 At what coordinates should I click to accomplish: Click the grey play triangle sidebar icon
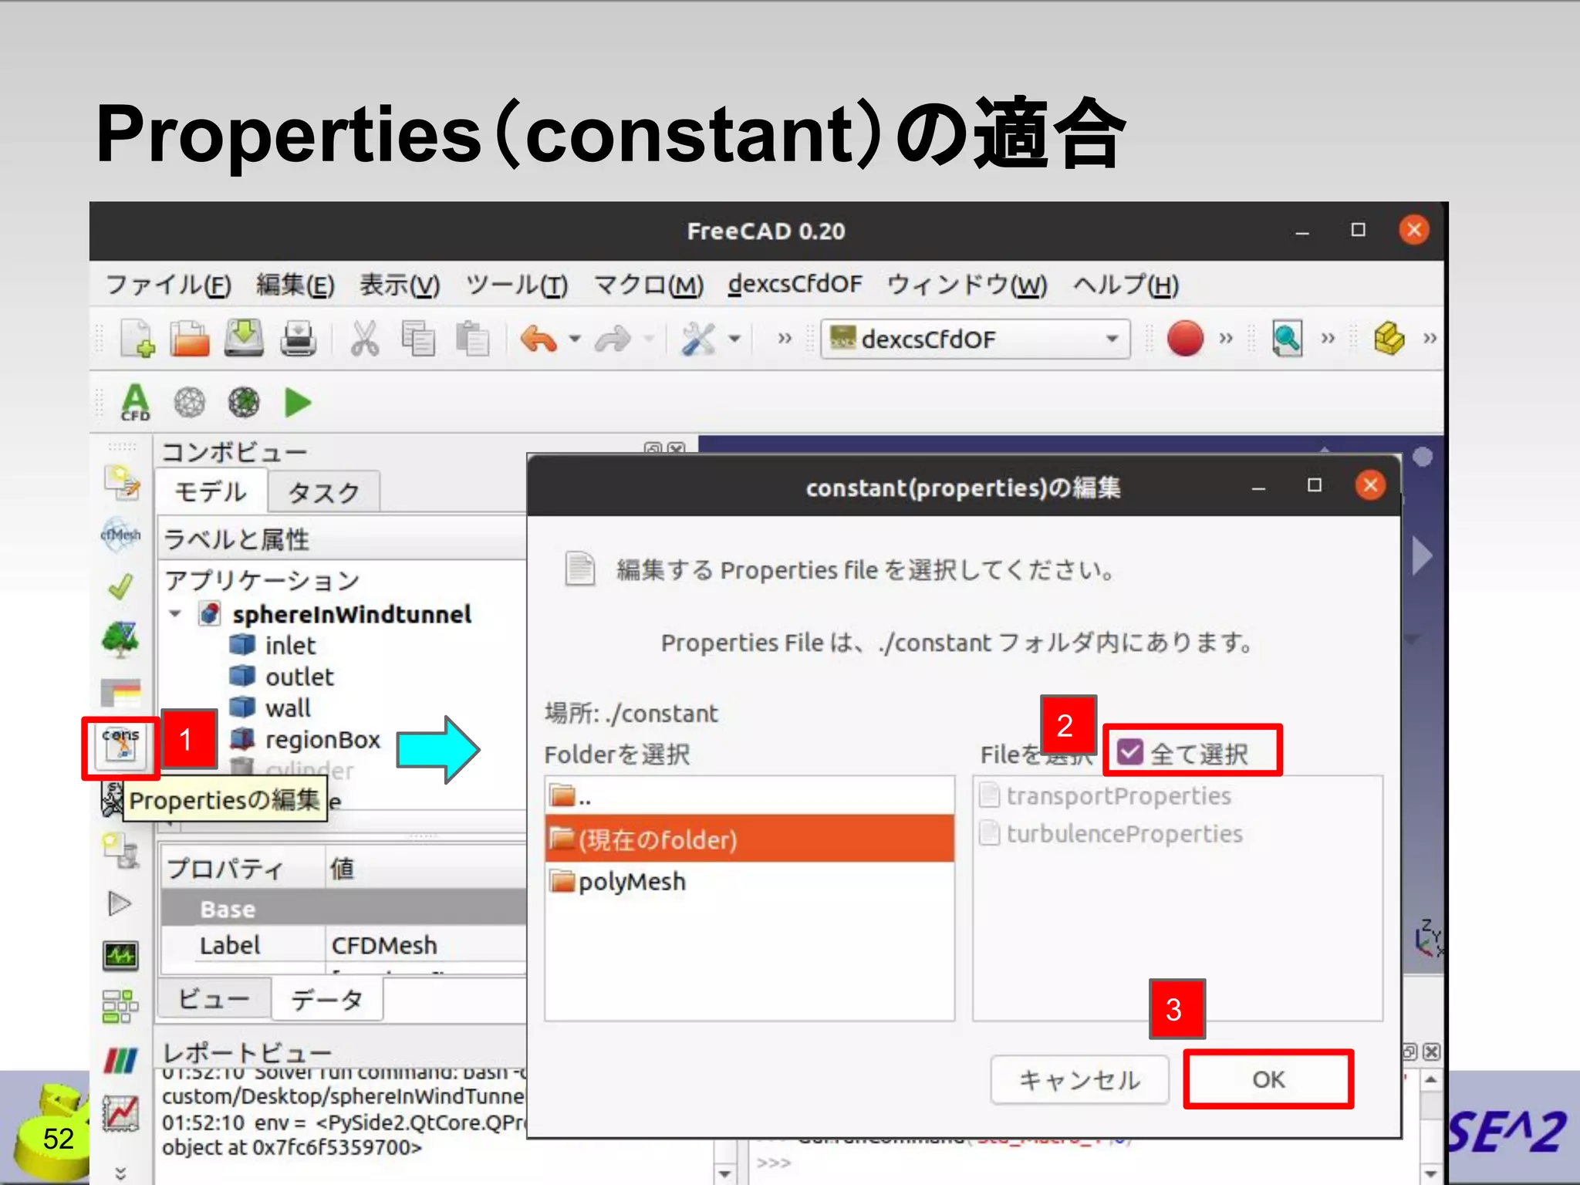[120, 903]
